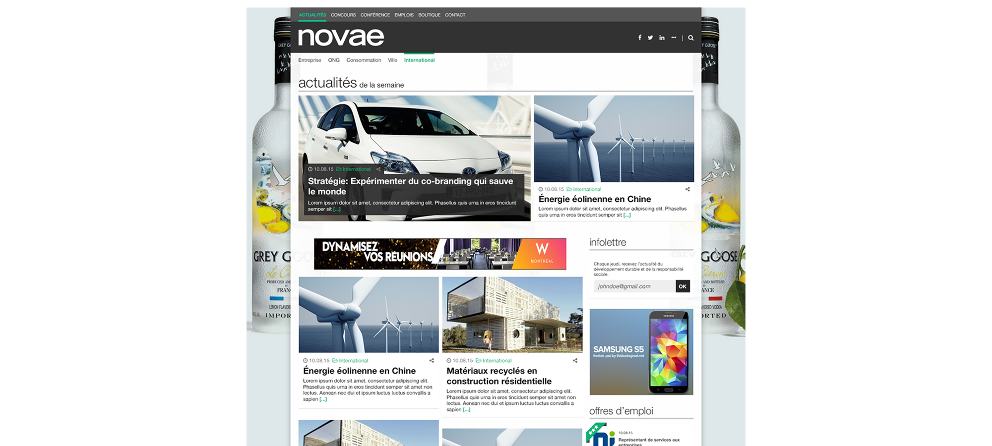Click International tag on featured car article

click(x=354, y=169)
